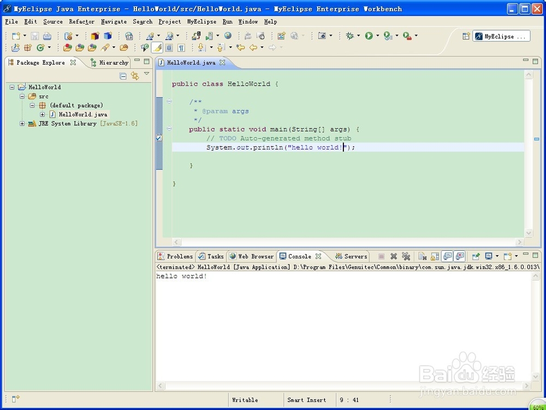This screenshot has height=410, width=546.
Task: Fold the main method in editor
Action: (169, 128)
